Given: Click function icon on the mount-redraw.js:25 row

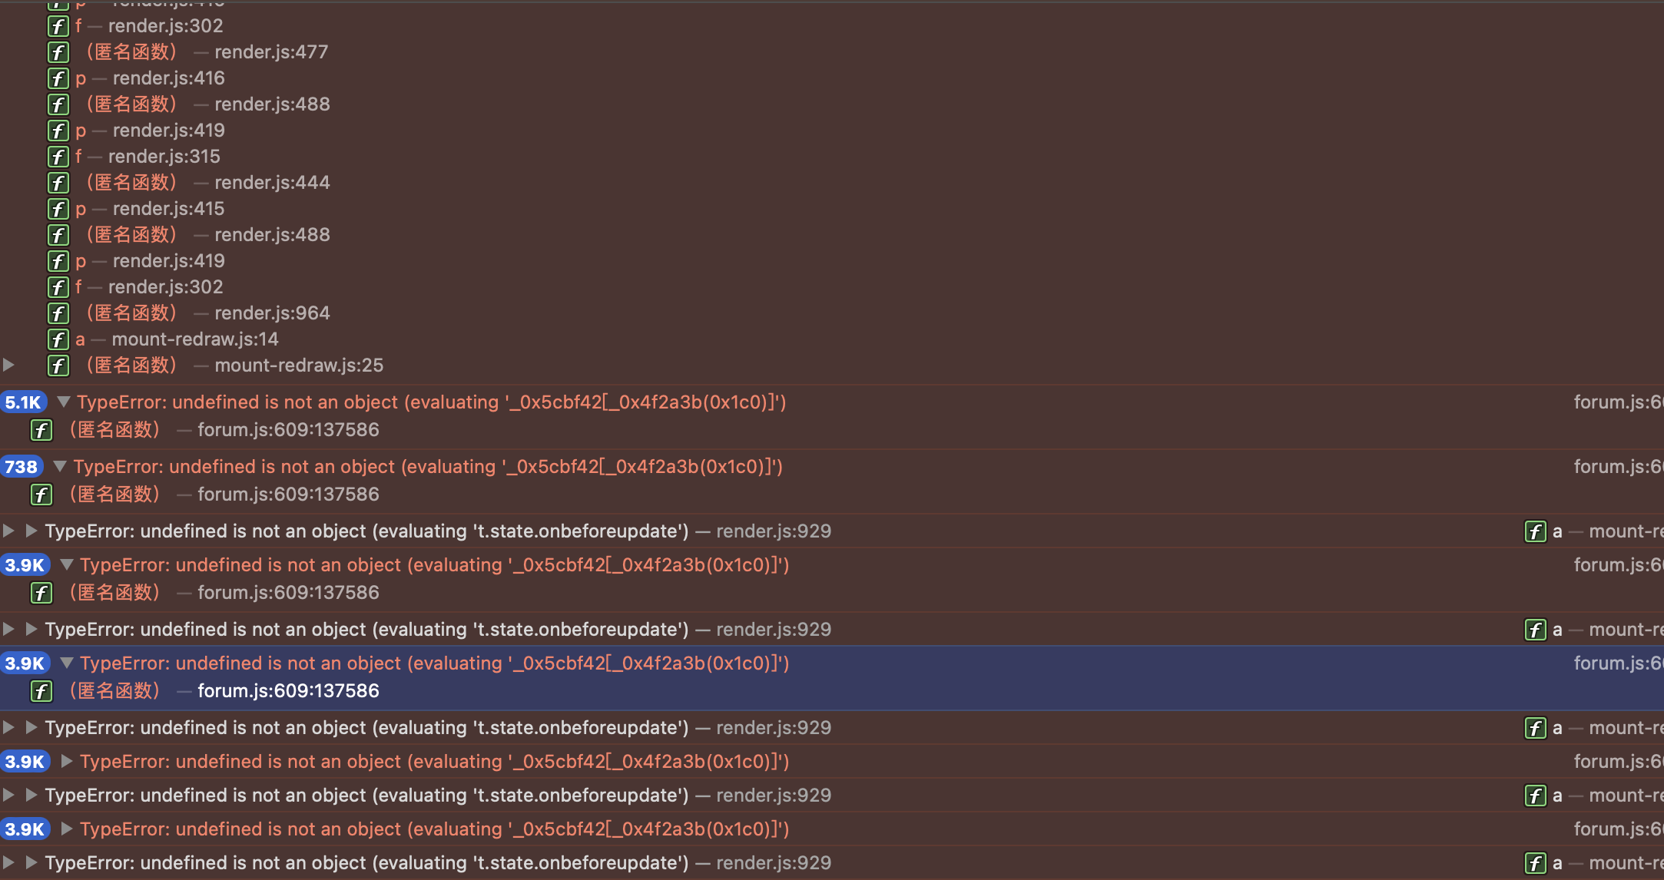Looking at the screenshot, I should point(58,366).
